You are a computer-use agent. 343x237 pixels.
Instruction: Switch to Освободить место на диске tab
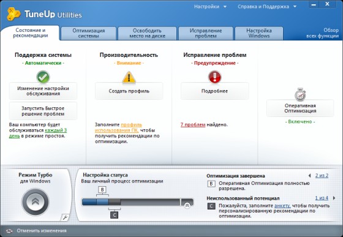147,33
